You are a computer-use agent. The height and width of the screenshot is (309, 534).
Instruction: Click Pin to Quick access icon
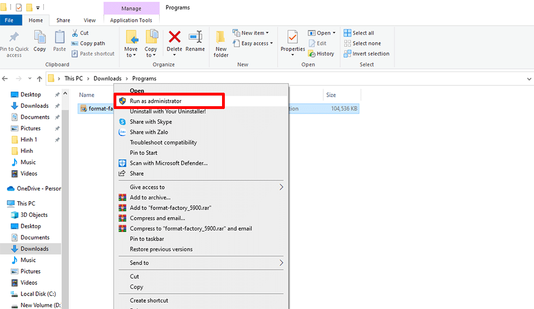pyautogui.click(x=14, y=38)
